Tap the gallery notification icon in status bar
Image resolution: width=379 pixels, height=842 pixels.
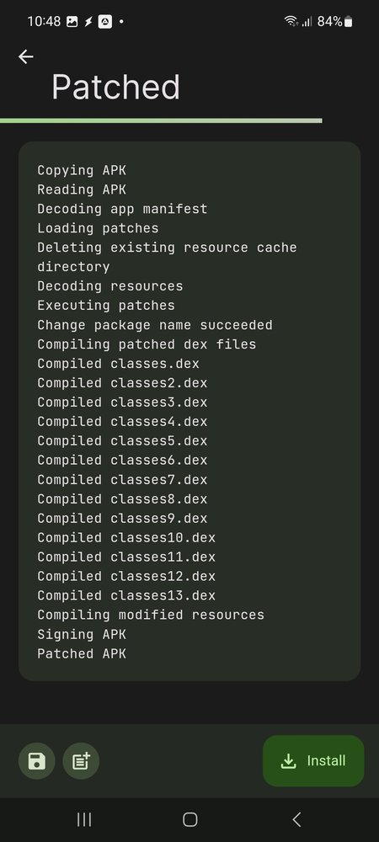(72, 22)
